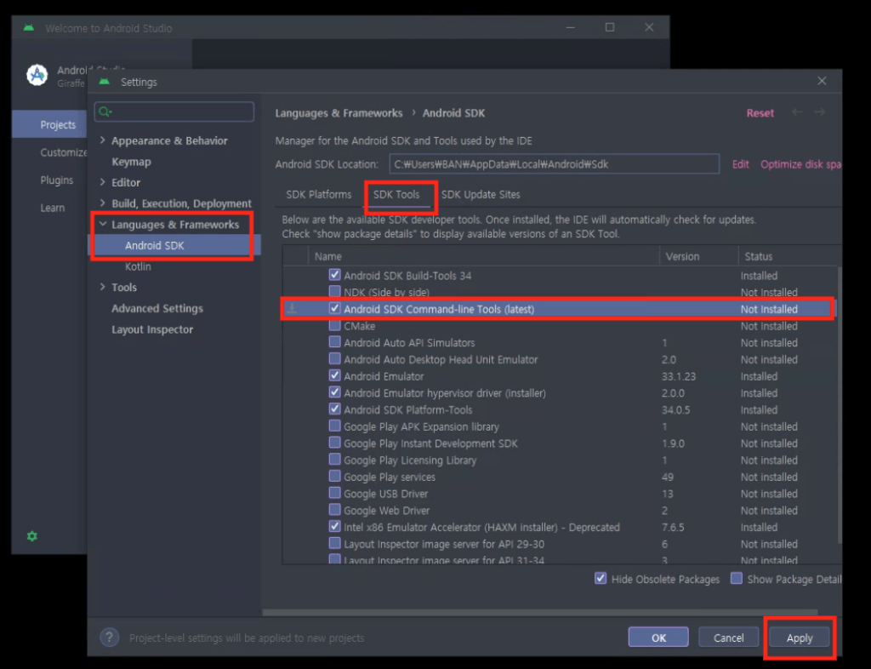
Task: Click Optimize disk space link
Action: point(801,164)
